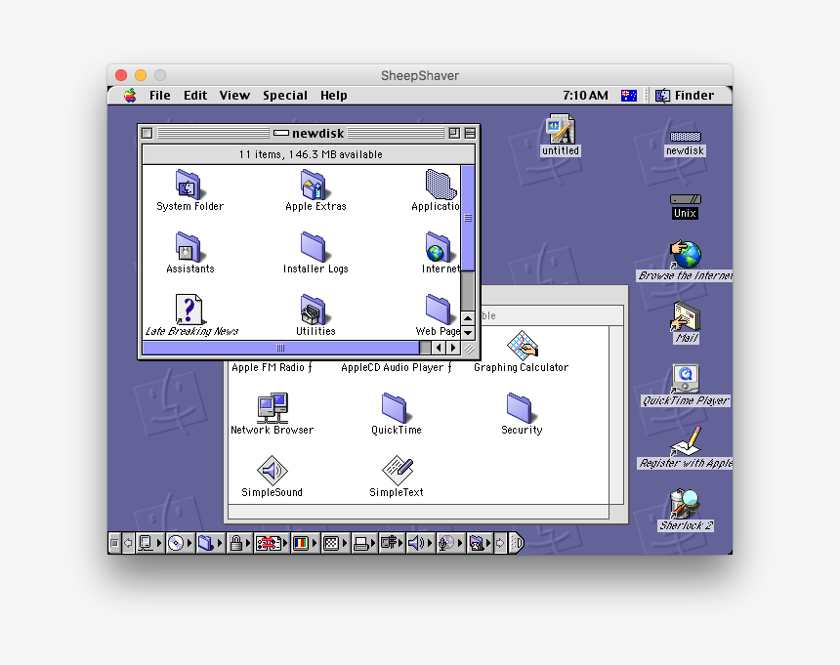Open AppleTalk switch module in Control Strip
The width and height of the screenshot is (840, 665).
click(x=149, y=544)
